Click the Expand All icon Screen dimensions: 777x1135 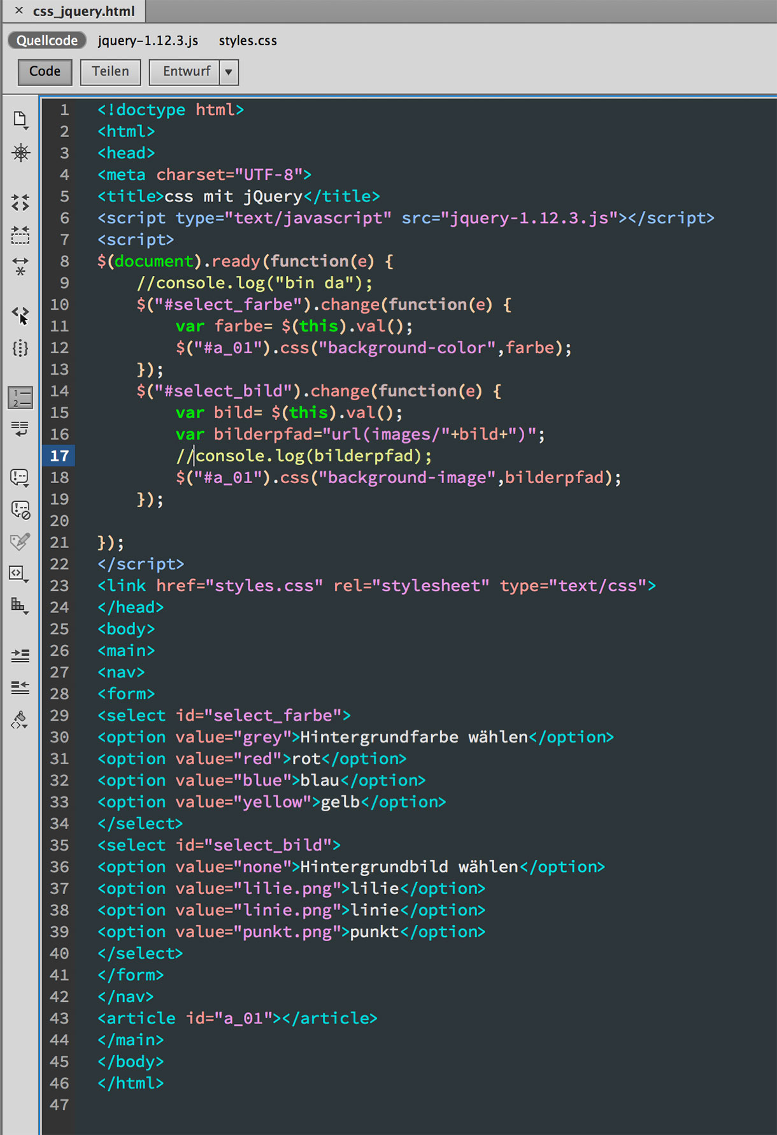tap(20, 266)
